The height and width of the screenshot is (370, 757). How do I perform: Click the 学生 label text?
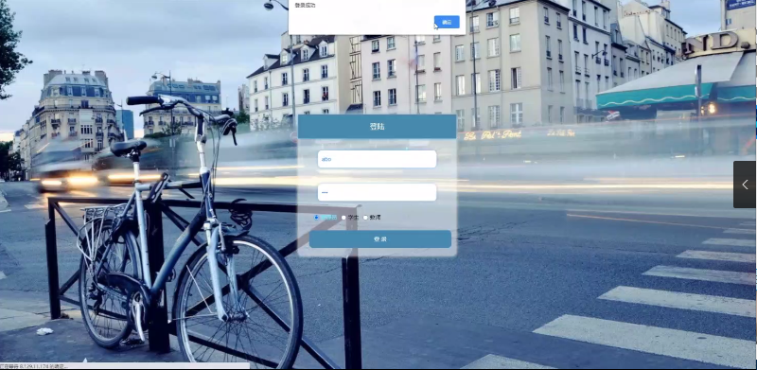point(353,218)
